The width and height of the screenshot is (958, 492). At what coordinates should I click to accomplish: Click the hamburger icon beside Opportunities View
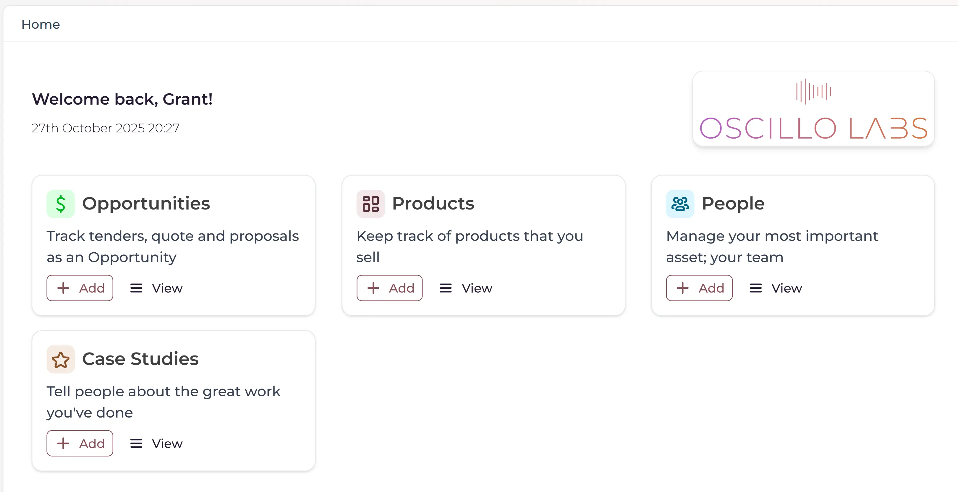[x=136, y=288]
